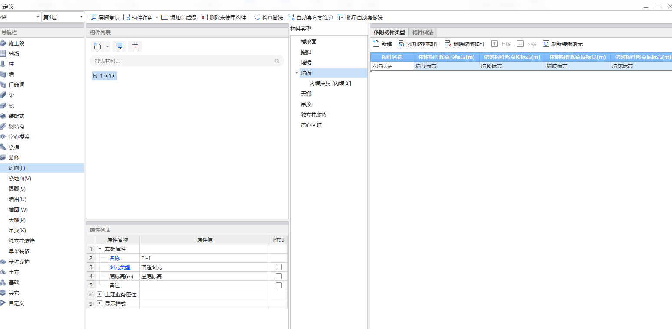Click the 搜索构件 search field

point(187,61)
